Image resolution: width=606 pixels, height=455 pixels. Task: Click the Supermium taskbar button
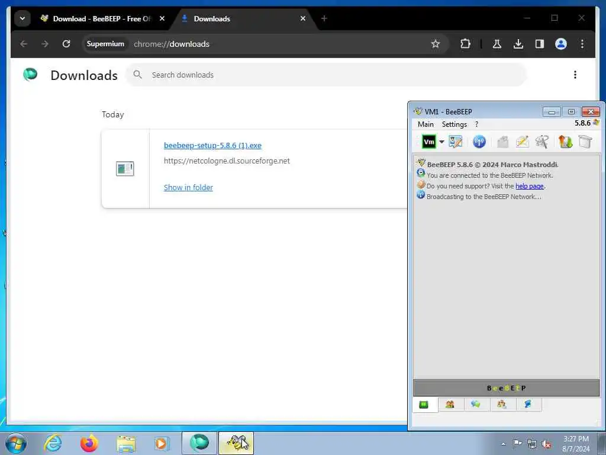tap(199, 443)
